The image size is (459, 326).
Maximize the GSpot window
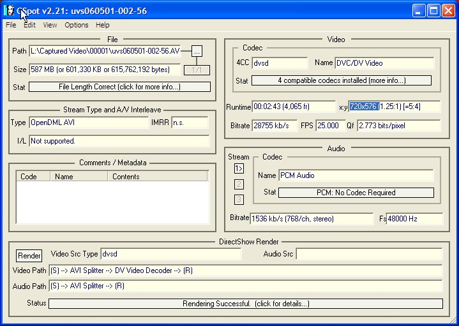coord(433,11)
